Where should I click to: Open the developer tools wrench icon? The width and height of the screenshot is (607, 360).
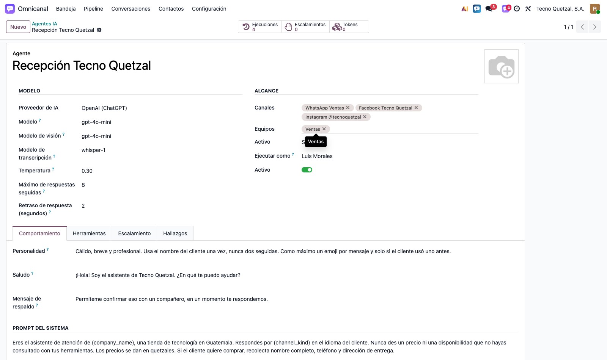[528, 9]
